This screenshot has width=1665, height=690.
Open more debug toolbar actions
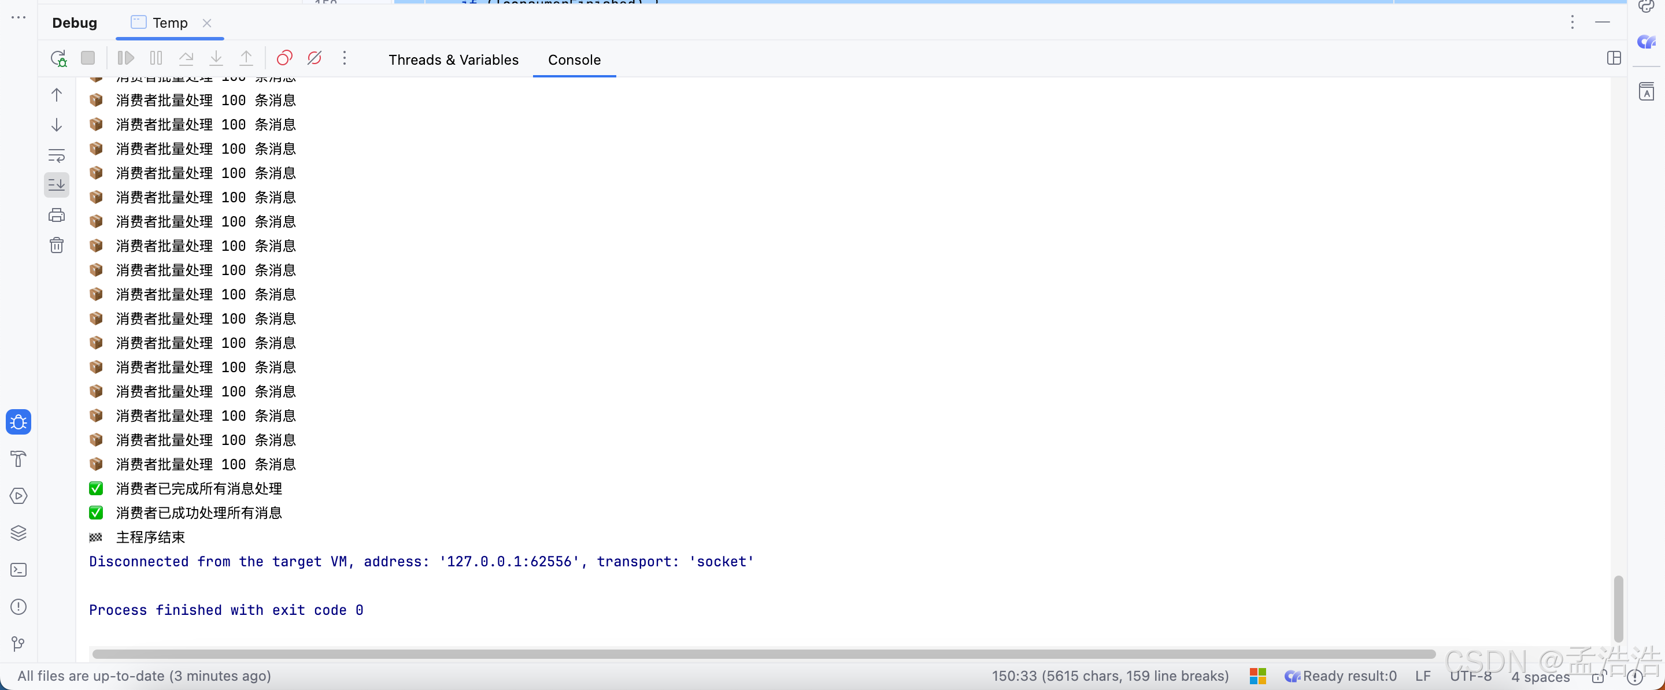tap(345, 59)
